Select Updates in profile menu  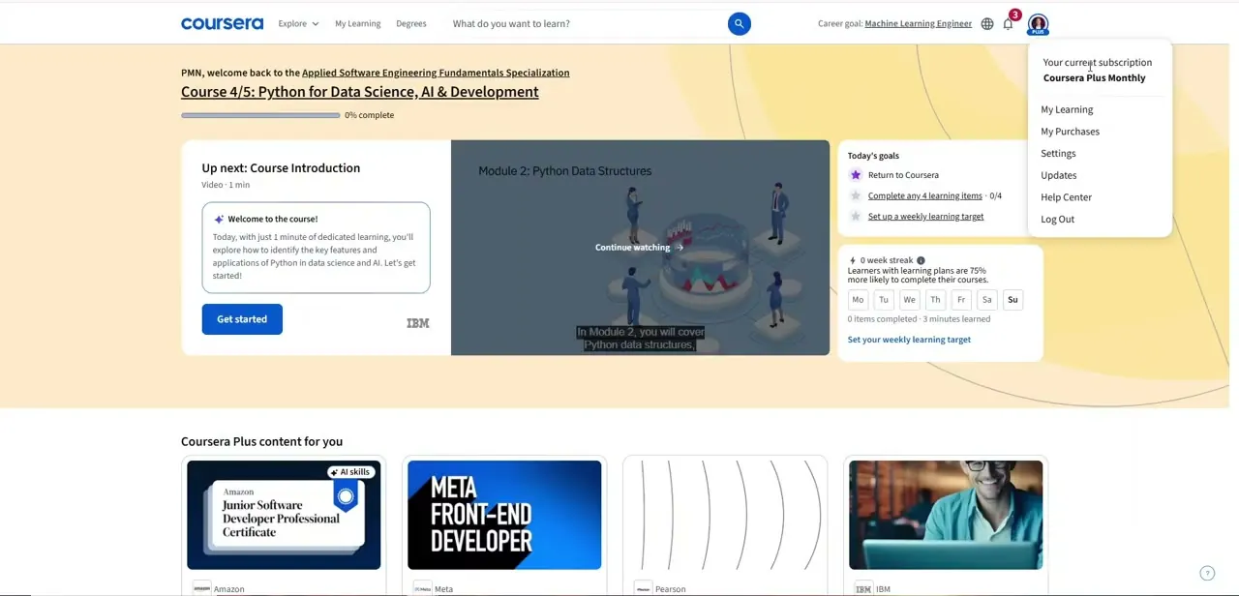[1059, 175]
